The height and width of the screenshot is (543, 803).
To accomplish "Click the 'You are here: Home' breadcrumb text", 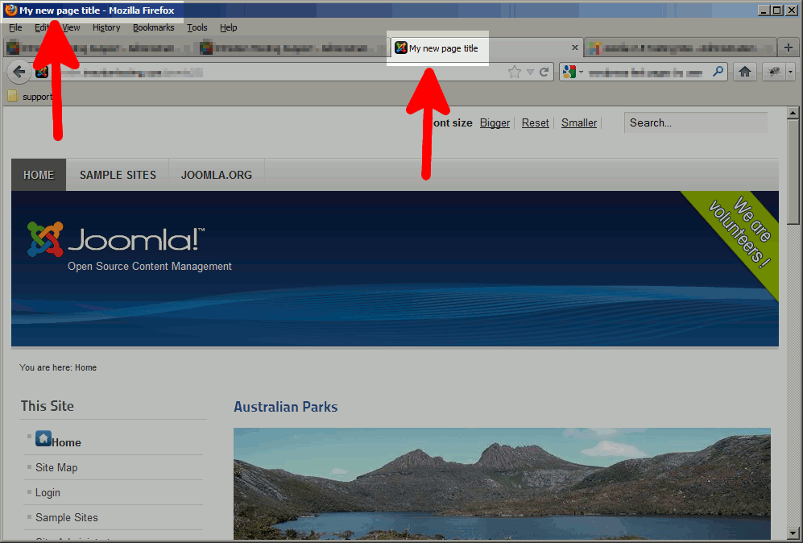I will (x=58, y=368).
